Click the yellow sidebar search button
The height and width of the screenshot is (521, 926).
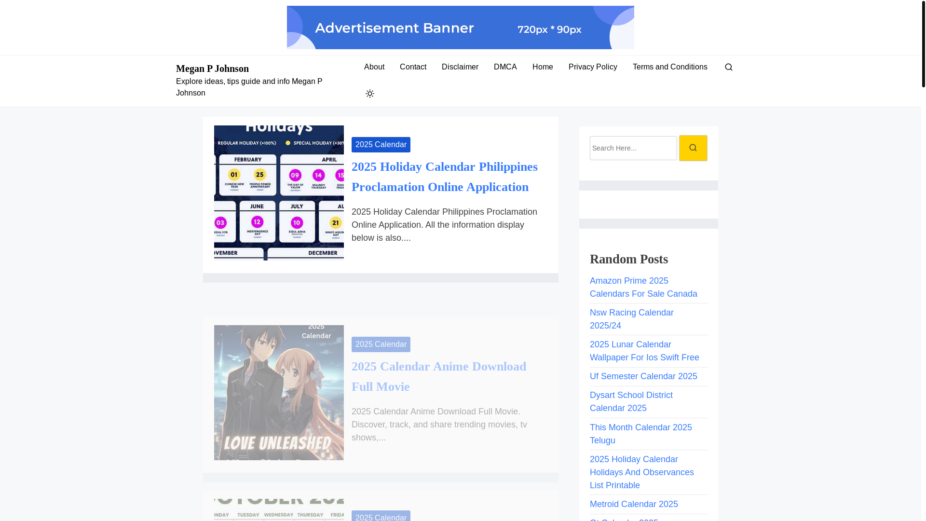(x=693, y=148)
